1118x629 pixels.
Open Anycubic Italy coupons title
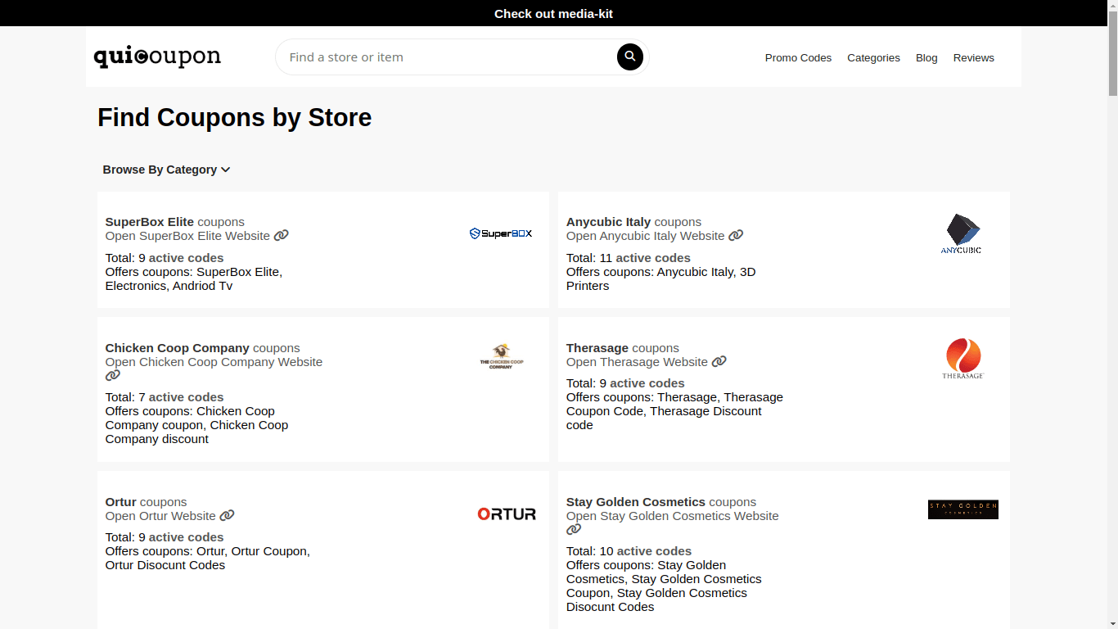pos(633,222)
